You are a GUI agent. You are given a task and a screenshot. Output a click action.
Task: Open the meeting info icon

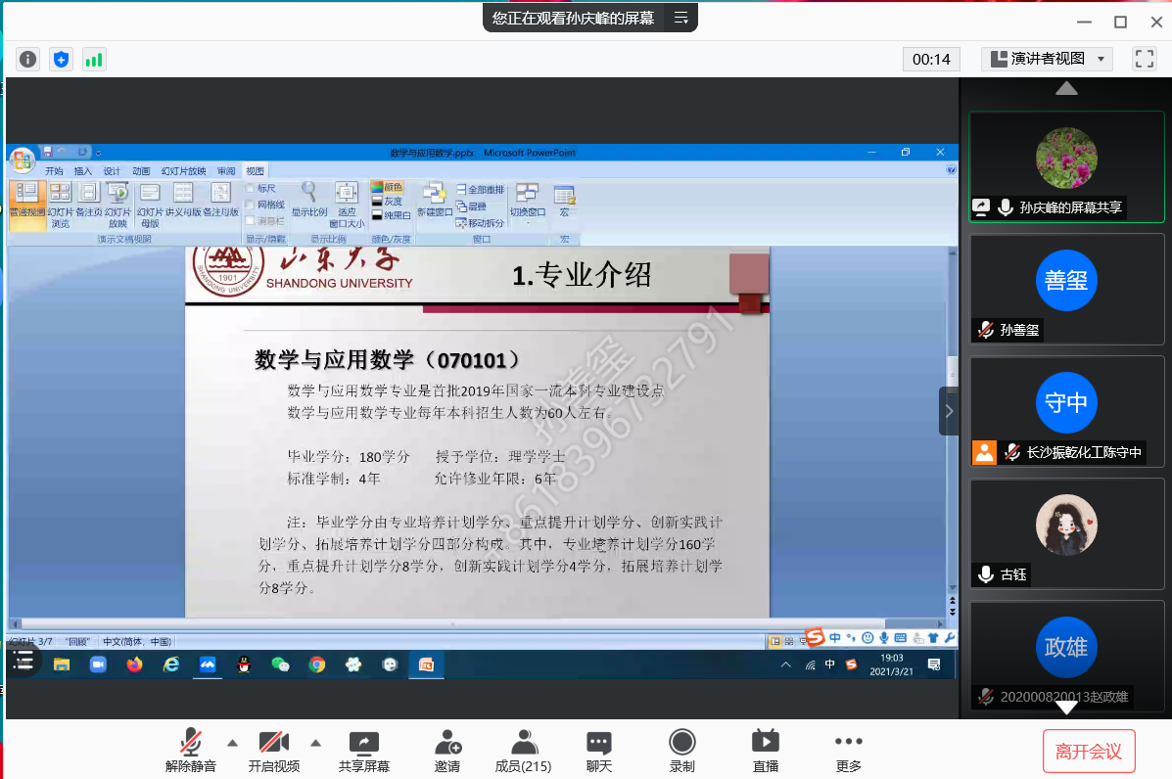(x=28, y=60)
